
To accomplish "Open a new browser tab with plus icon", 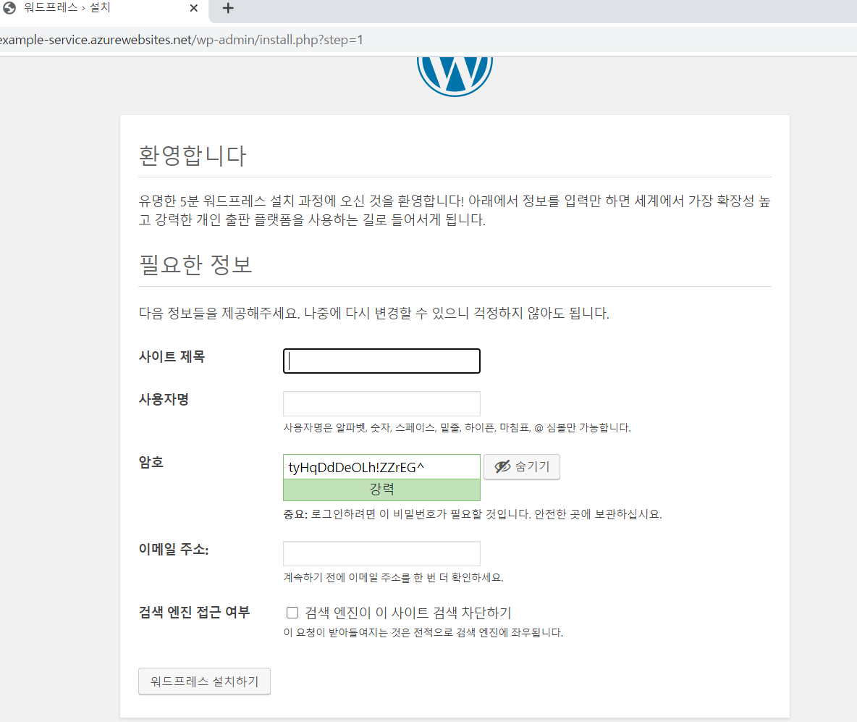I will click(228, 8).
